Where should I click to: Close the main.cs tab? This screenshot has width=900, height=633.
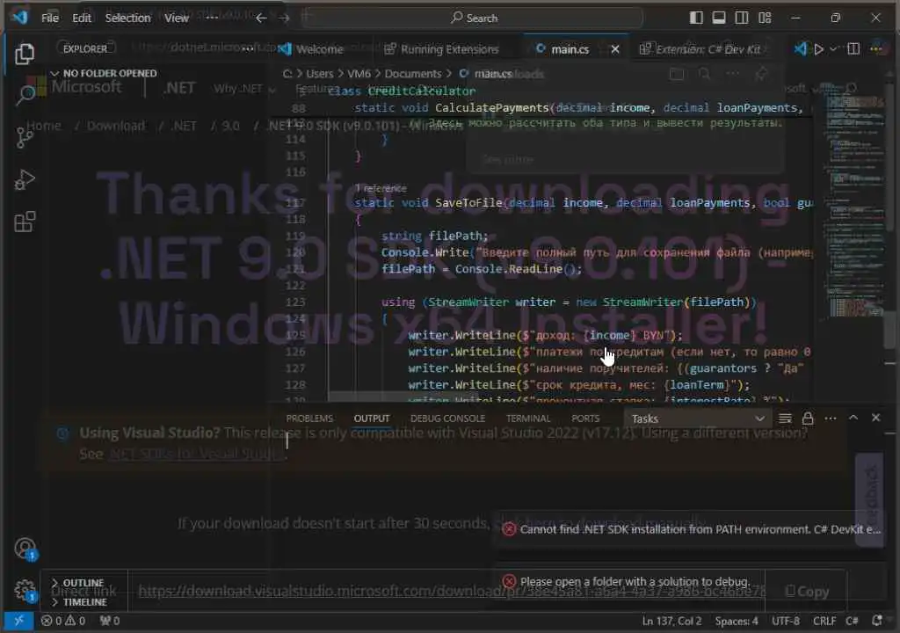pyautogui.click(x=615, y=49)
